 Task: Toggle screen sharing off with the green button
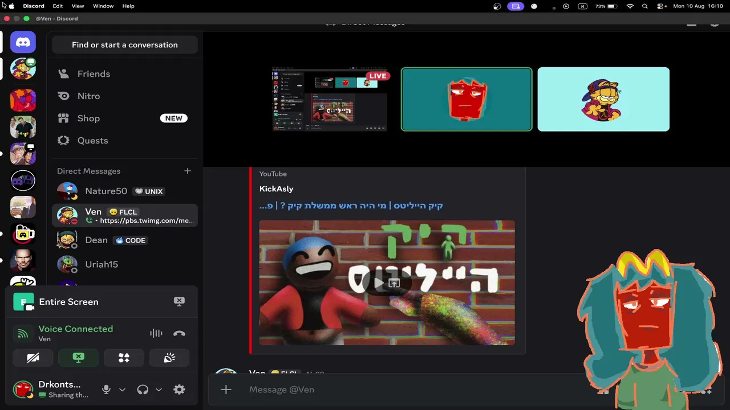point(79,358)
